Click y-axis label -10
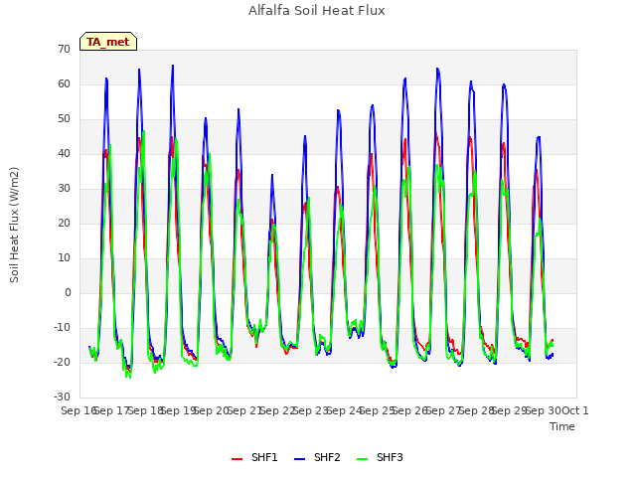The height and width of the screenshot is (477, 636). [62, 327]
